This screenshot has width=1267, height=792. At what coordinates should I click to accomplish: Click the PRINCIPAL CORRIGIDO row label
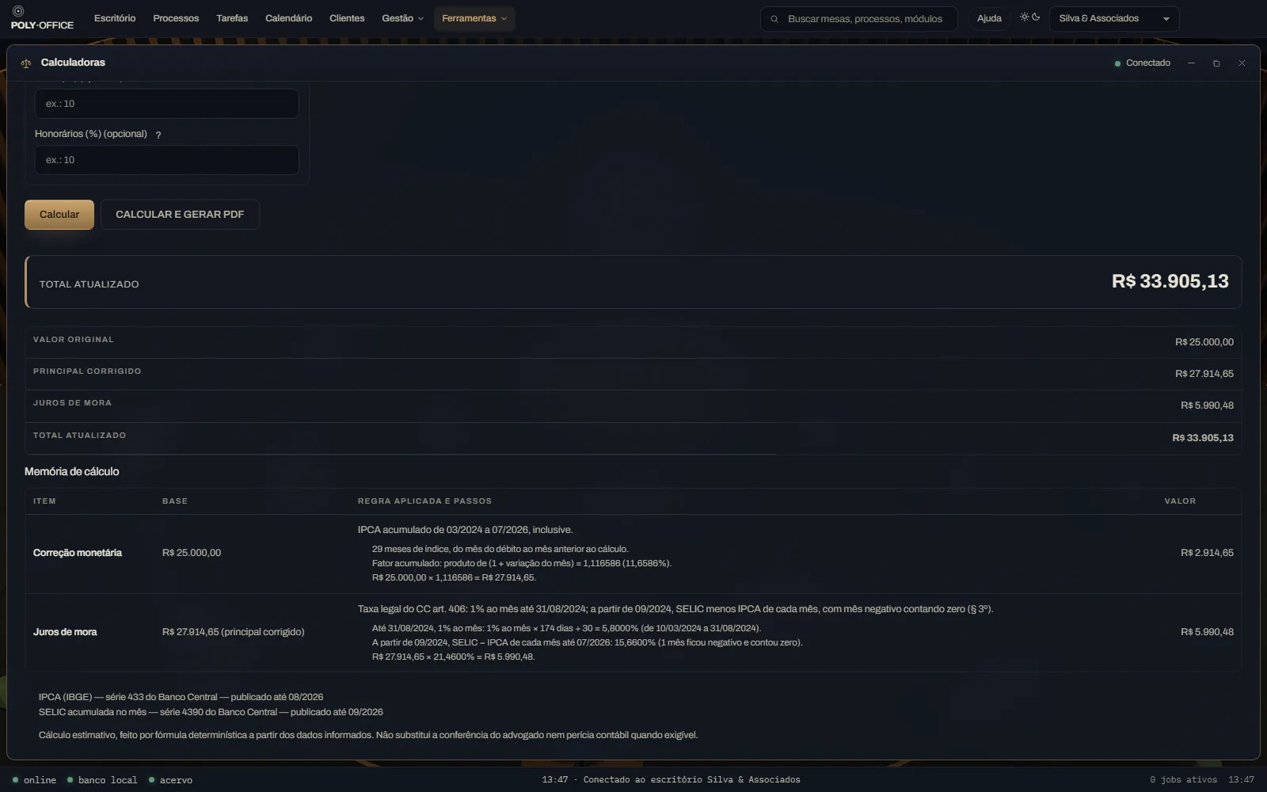(x=87, y=371)
